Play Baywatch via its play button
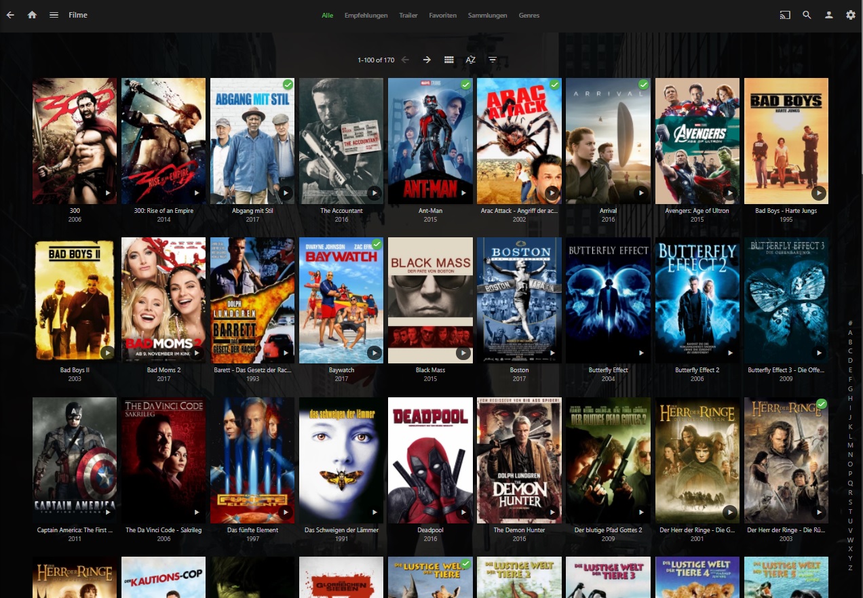 coord(375,353)
